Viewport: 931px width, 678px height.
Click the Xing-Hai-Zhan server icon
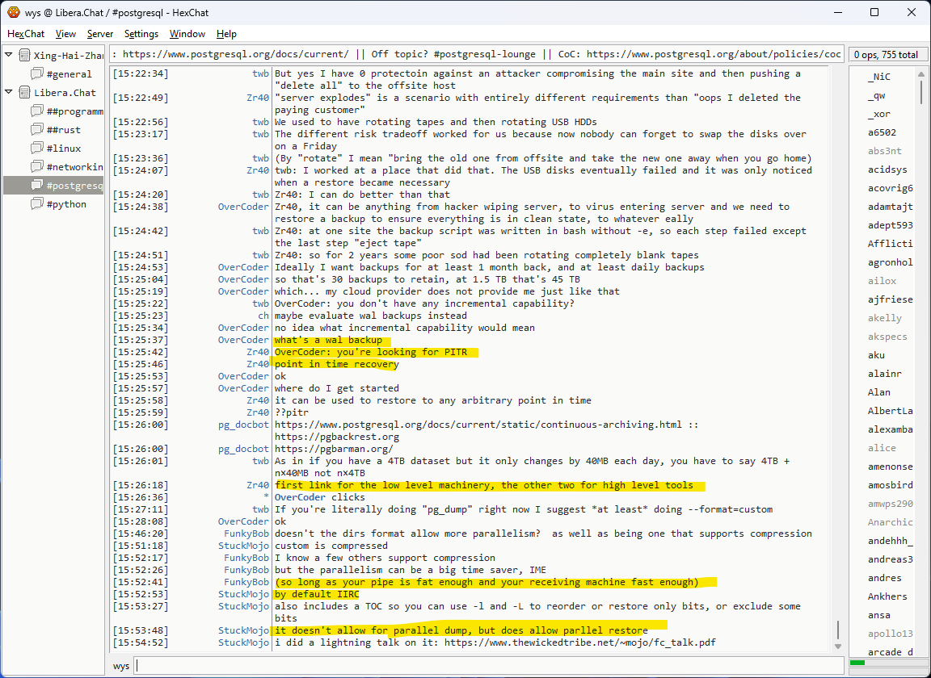pyautogui.click(x=24, y=56)
